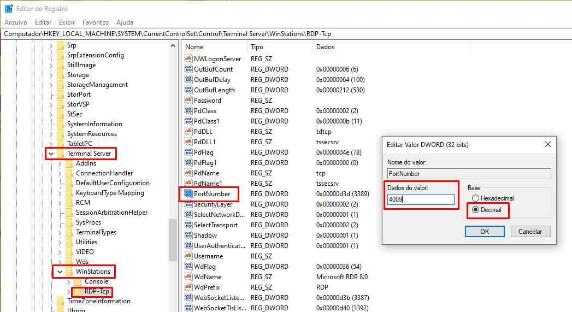
Task: Expand the Srp key
Action: [x=51, y=45]
